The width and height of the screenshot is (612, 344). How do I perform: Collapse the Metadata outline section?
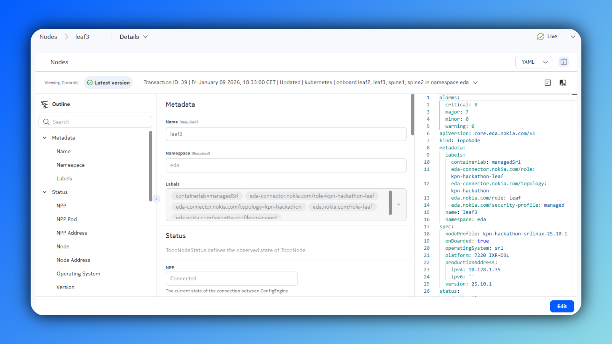pos(45,138)
